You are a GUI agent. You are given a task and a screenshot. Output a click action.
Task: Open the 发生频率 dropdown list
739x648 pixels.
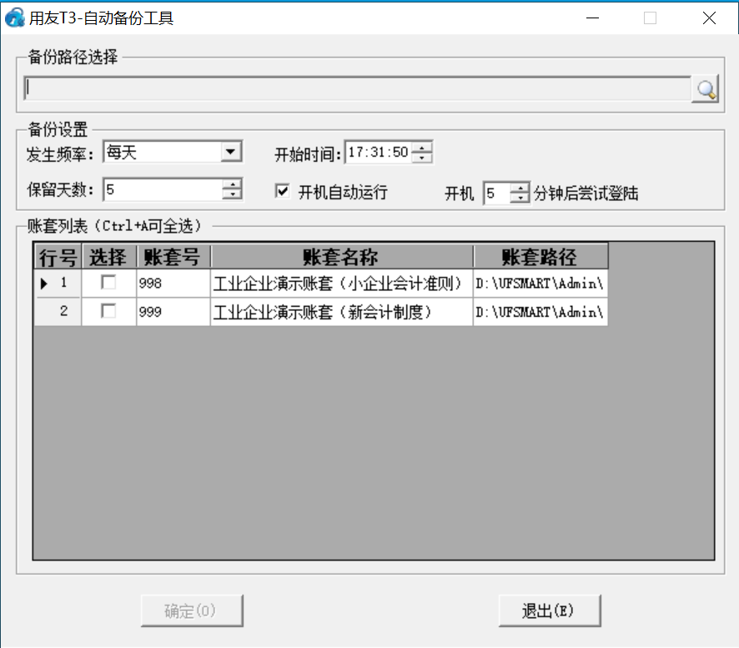coord(230,152)
